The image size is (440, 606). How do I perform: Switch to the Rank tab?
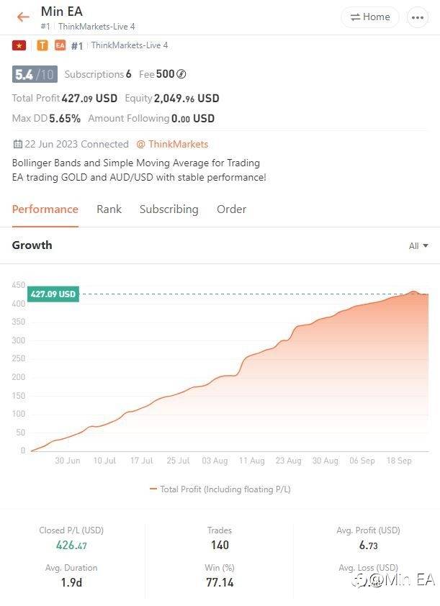click(109, 209)
